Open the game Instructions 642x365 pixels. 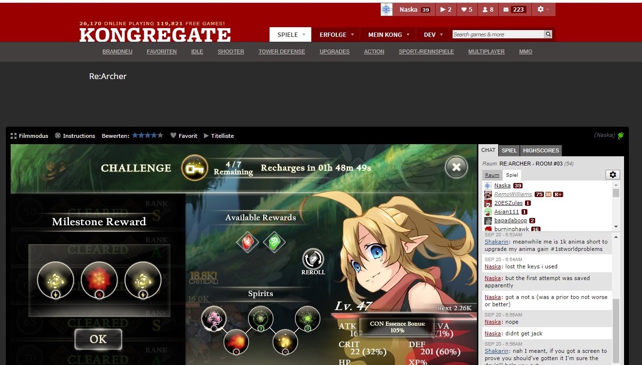point(75,136)
